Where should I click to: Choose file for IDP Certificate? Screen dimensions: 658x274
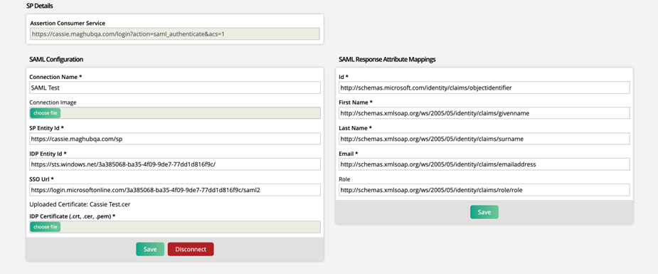tap(46, 227)
